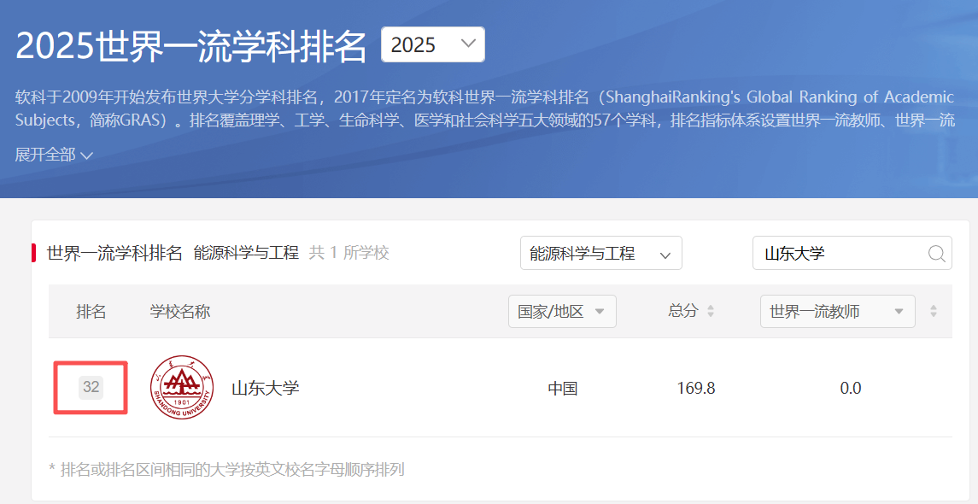Click the 共 1 所学校 result count
Viewport: 978px width, 504px height.
348,253
